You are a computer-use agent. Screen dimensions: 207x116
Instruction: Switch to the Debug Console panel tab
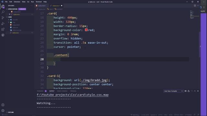62,91
